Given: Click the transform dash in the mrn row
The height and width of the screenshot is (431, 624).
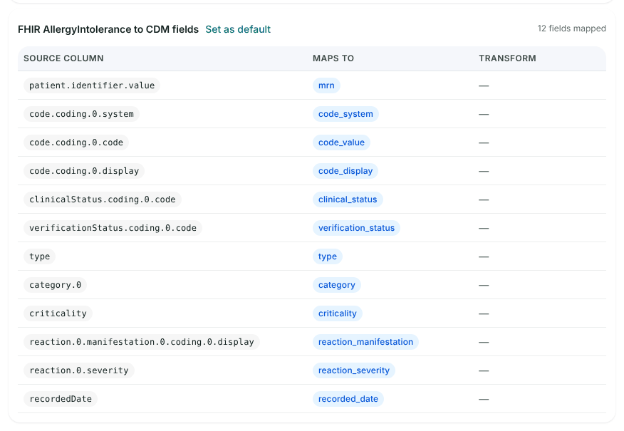Looking at the screenshot, I should (x=484, y=85).
